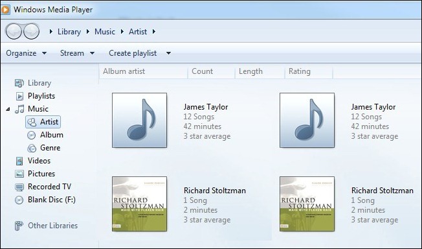Select right James Taylor music note thumbnail

click(307, 121)
